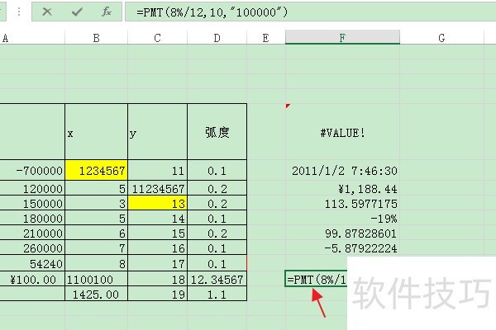Viewport: 496px width, 330px height.
Task: Select column A header
Action: click(x=32, y=38)
